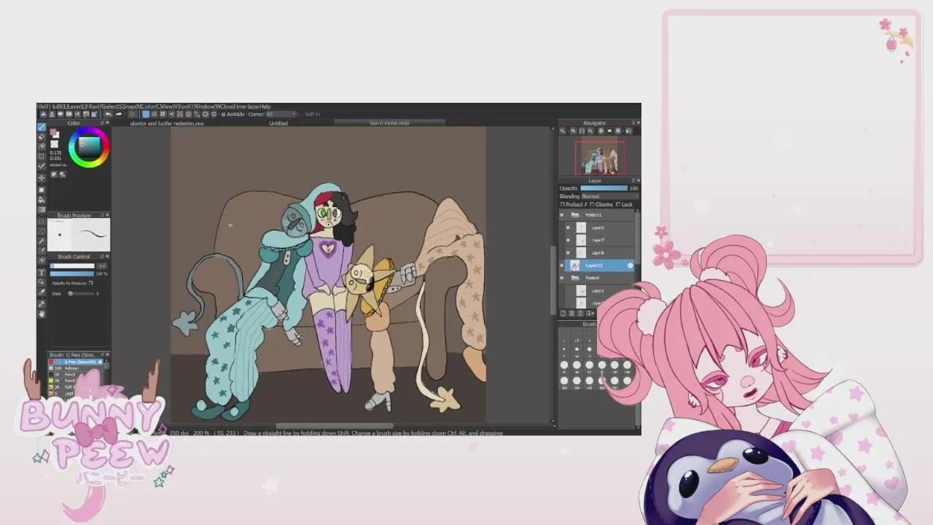This screenshot has height=525, width=933.
Task: Click the Radial snap icon
Action: point(180,114)
